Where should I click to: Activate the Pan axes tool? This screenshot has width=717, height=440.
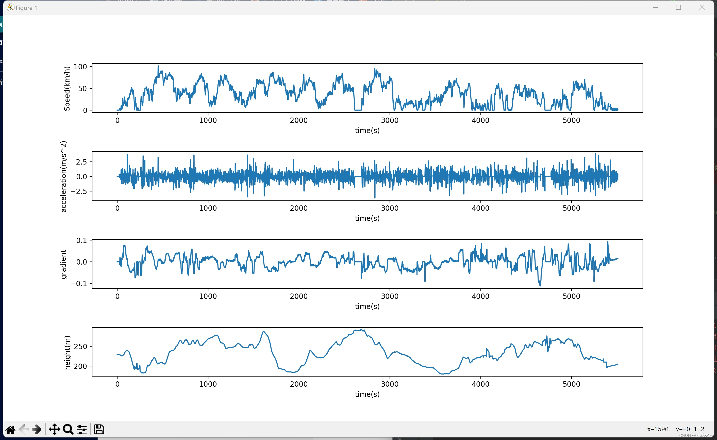[x=54, y=430]
